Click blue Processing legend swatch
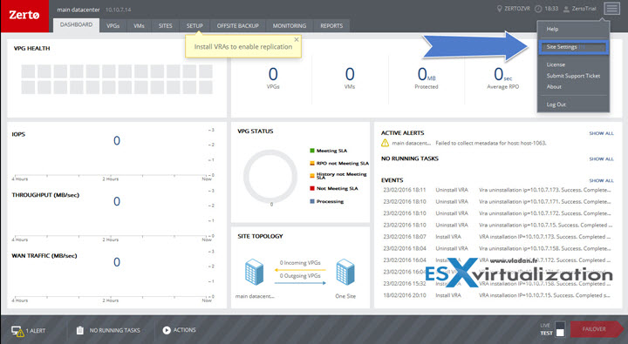The height and width of the screenshot is (344, 628). click(x=312, y=201)
